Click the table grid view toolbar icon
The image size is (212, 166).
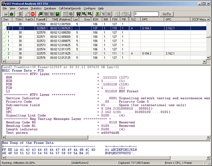pos(65,14)
